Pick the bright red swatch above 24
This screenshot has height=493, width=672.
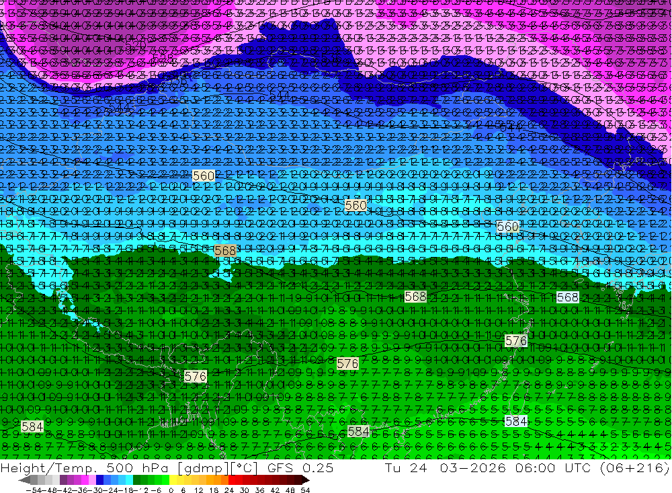pyautogui.click(x=232, y=480)
